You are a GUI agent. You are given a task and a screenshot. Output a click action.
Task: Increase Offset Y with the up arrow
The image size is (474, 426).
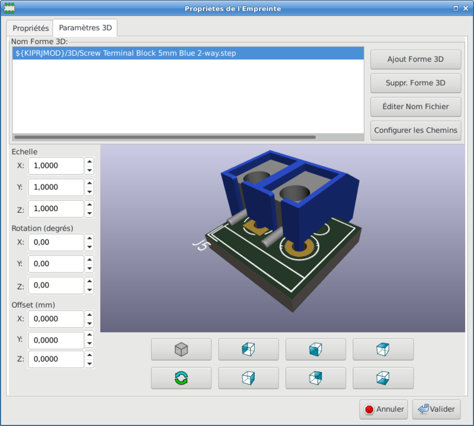[x=89, y=336]
